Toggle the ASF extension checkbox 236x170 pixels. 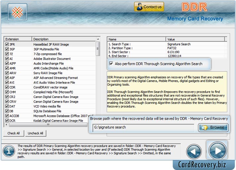pos(7,78)
